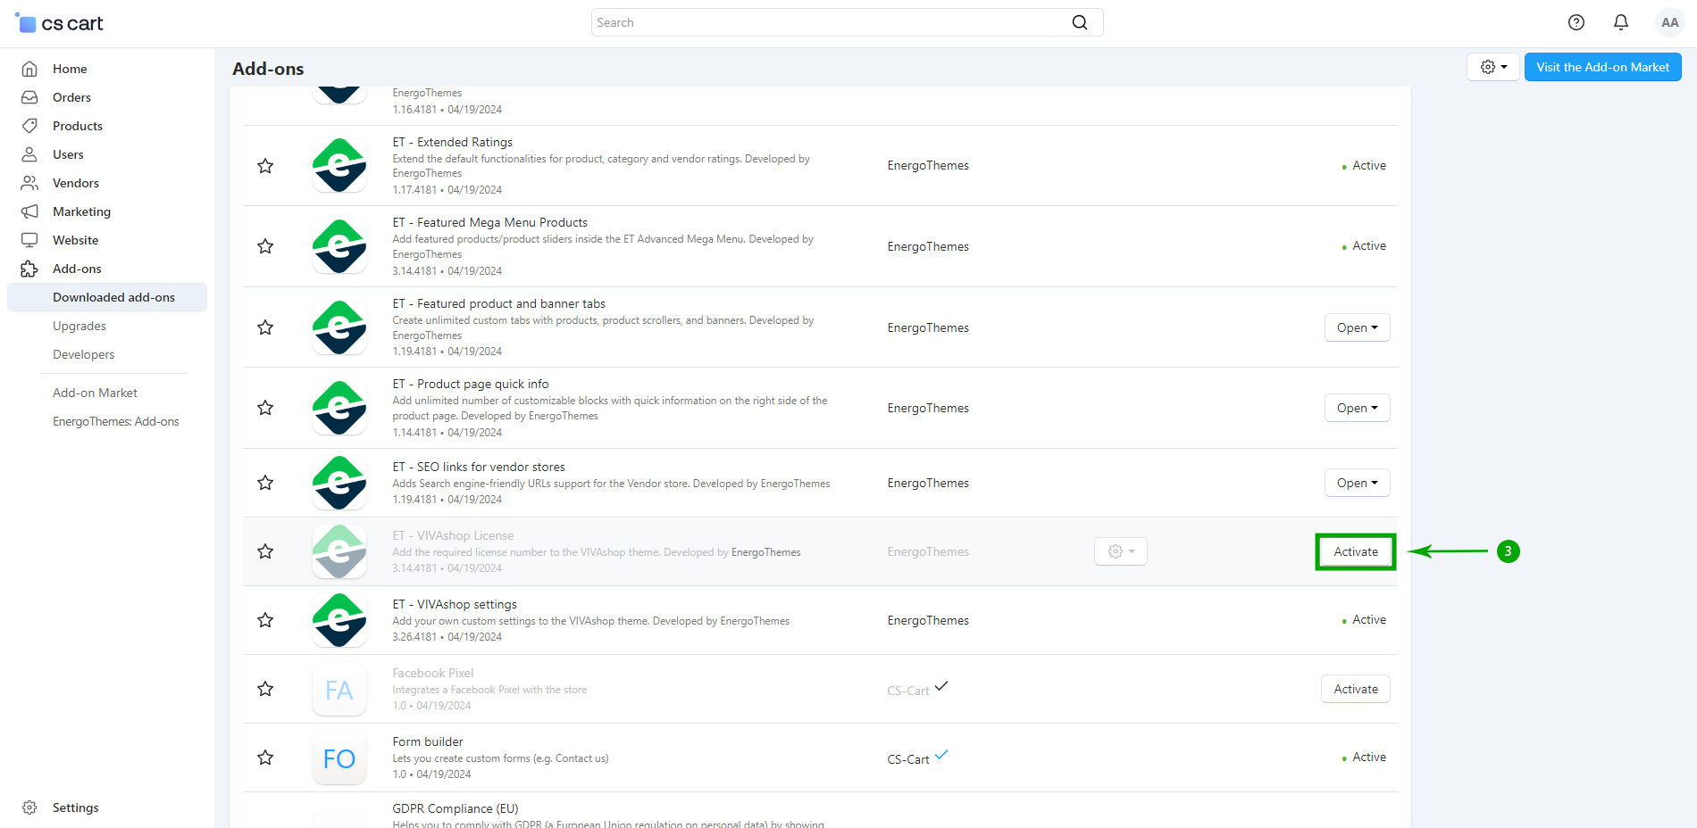
Task: Click into the top Search field
Action: [831, 22]
